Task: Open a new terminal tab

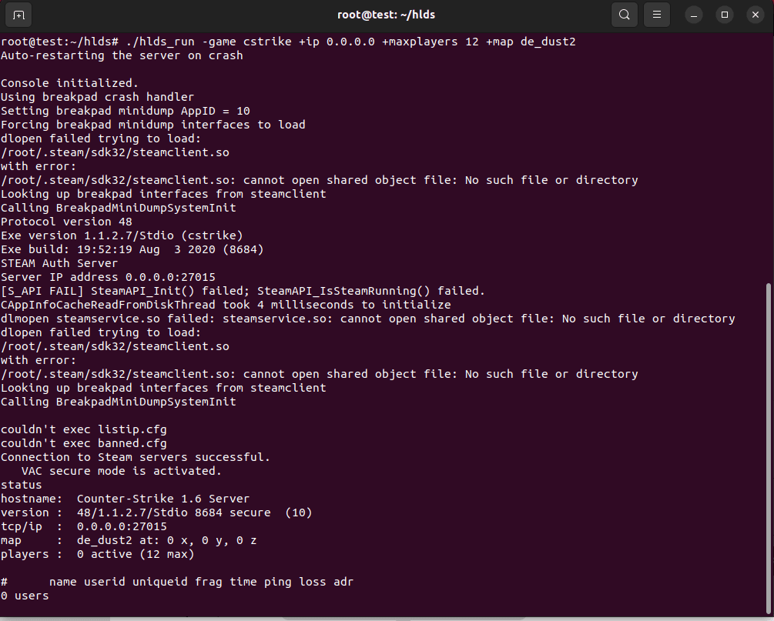Action: [x=18, y=15]
